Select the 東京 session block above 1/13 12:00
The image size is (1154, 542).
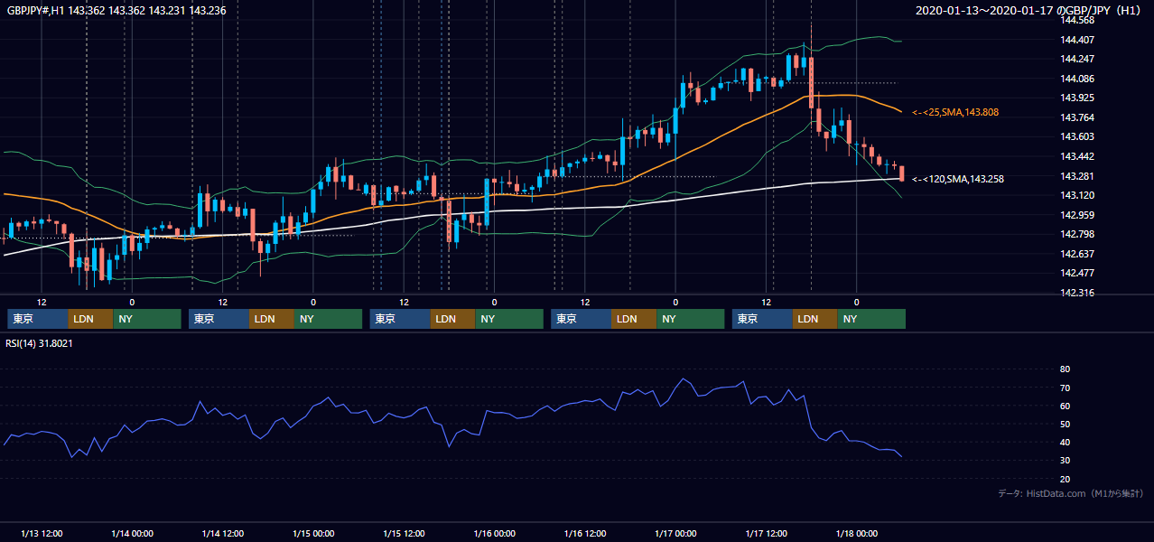tap(38, 319)
